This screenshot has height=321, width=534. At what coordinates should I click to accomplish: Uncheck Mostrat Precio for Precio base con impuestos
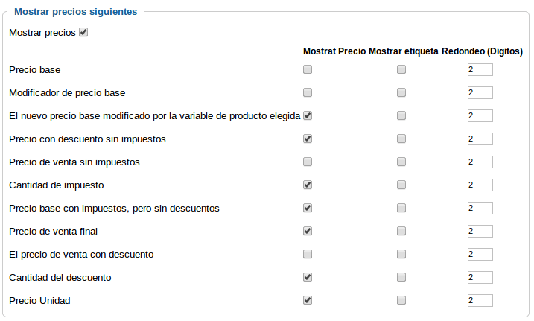point(308,208)
